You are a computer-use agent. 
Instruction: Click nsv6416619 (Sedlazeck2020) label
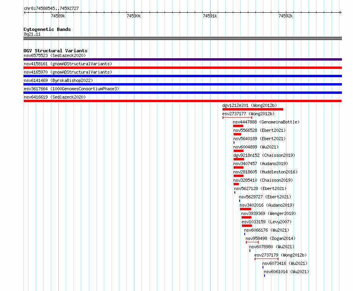(55, 97)
